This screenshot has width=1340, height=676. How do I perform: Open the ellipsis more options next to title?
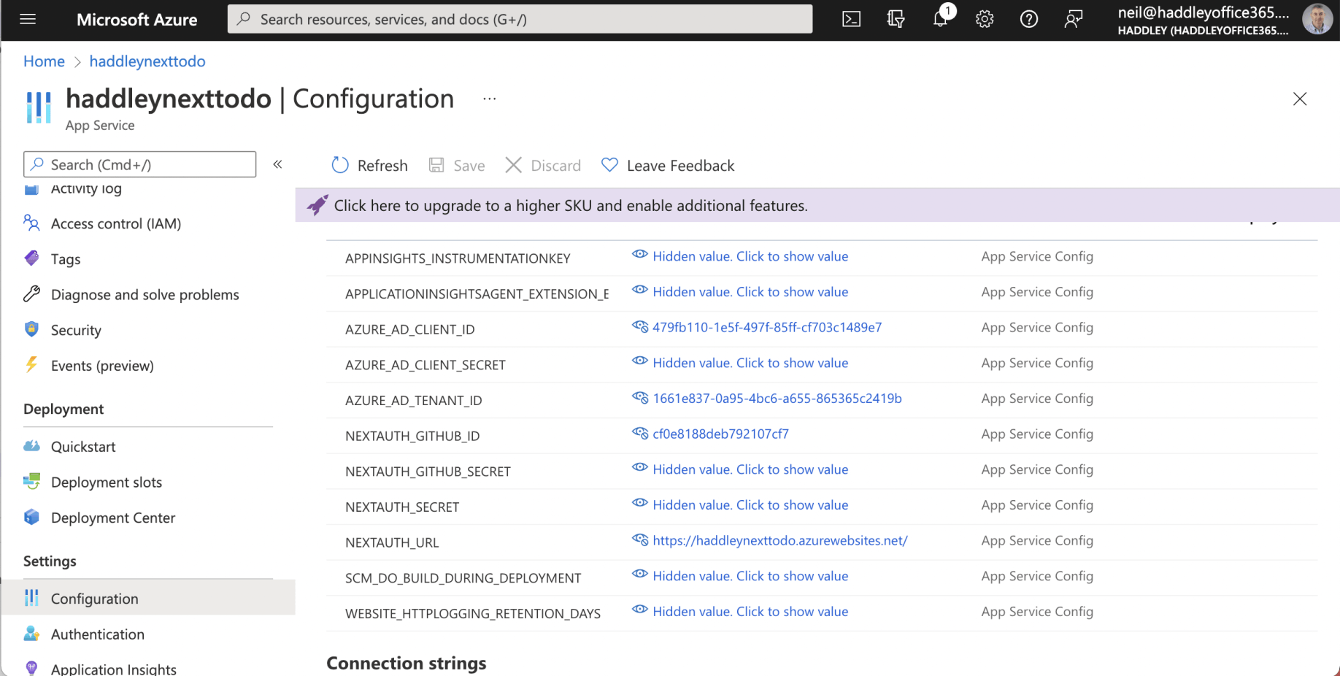click(489, 99)
